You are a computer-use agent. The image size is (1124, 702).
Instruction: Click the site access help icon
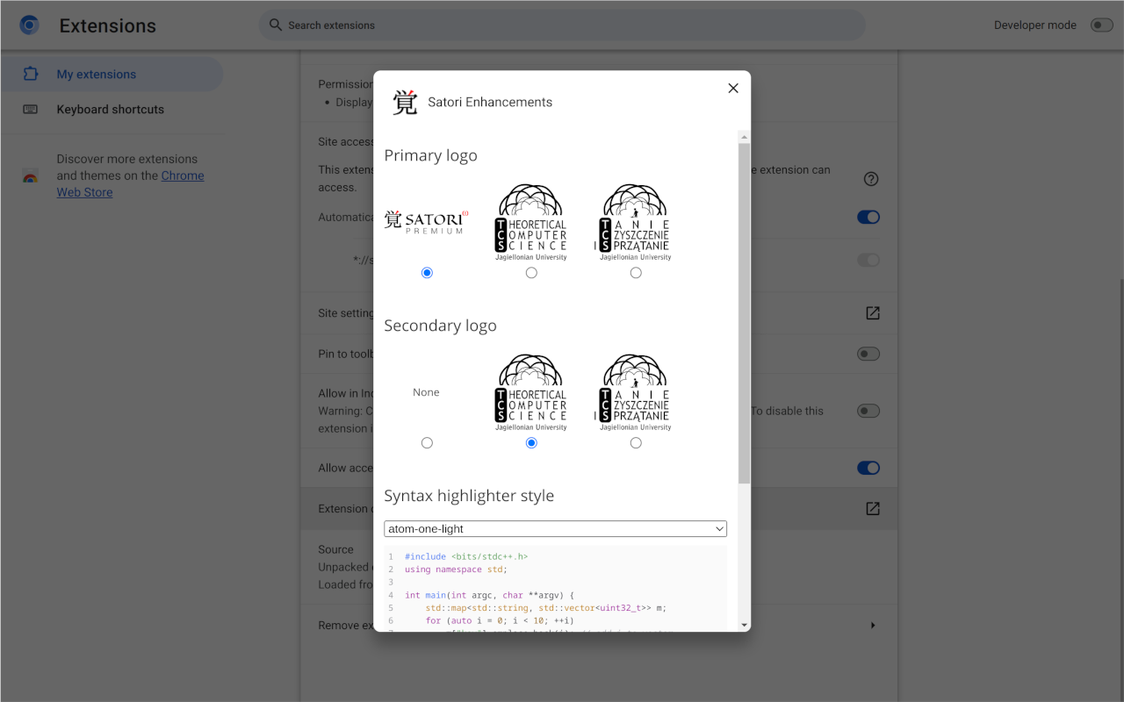click(871, 179)
